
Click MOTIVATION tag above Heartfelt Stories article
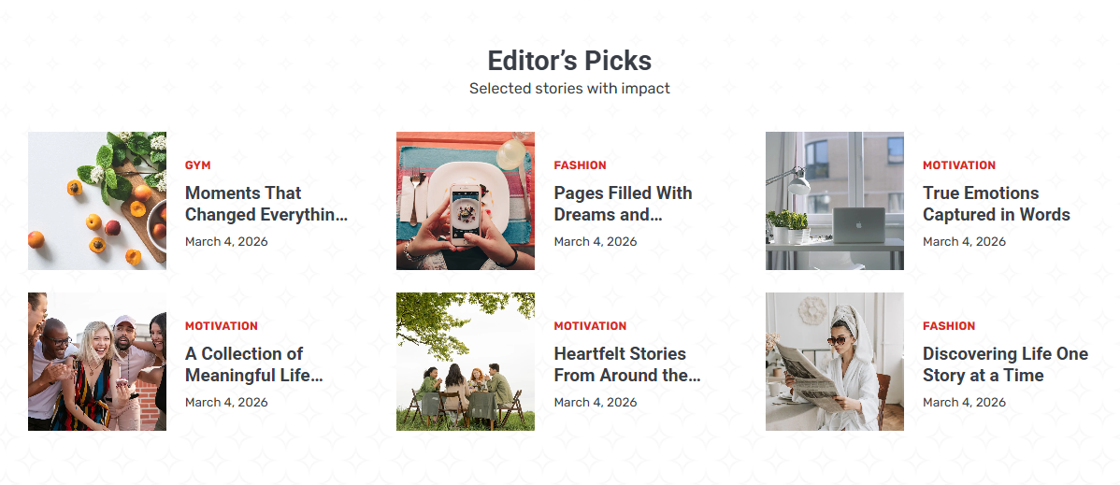[590, 326]
